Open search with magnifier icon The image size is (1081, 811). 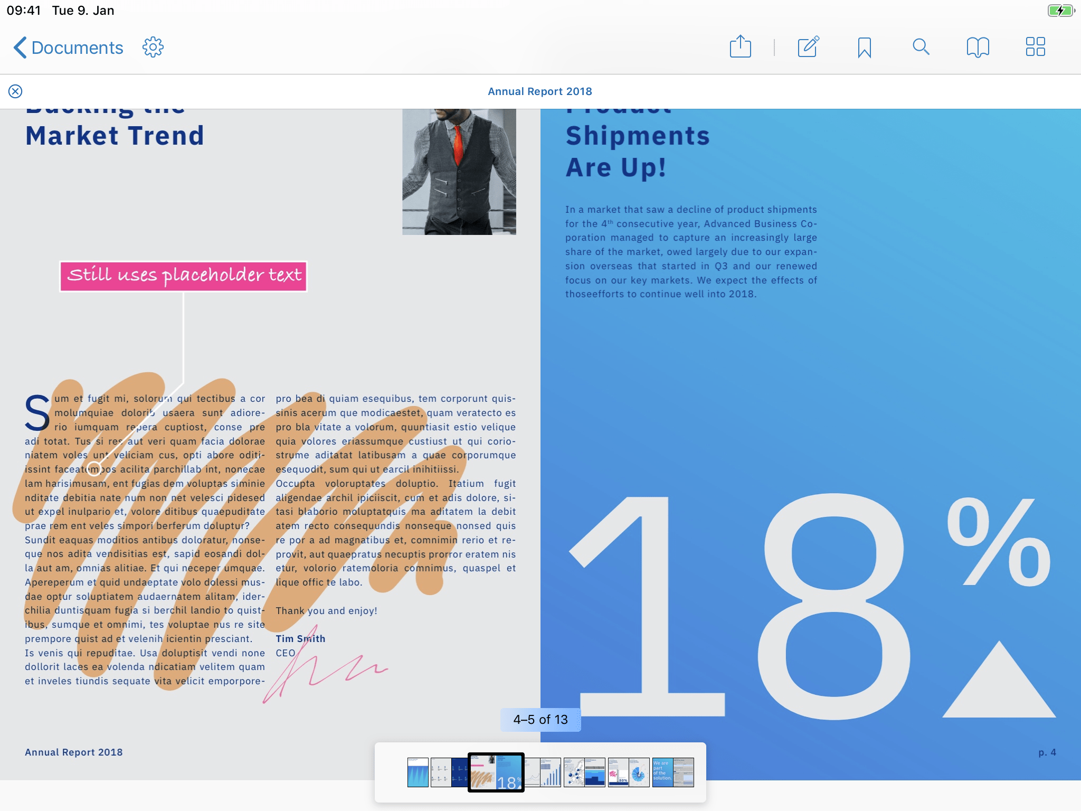[921, 47]
